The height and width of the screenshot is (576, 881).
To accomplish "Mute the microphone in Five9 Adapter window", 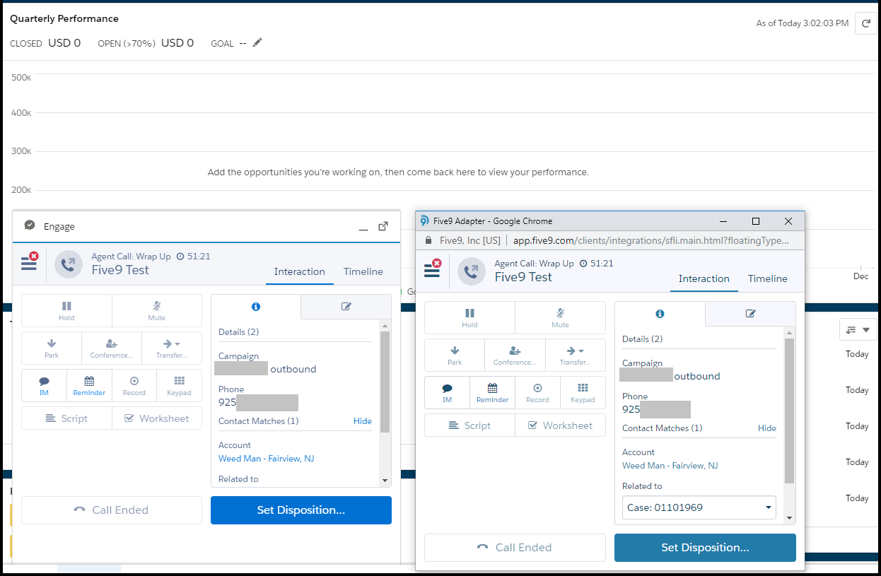I will [x=560, y=318].
